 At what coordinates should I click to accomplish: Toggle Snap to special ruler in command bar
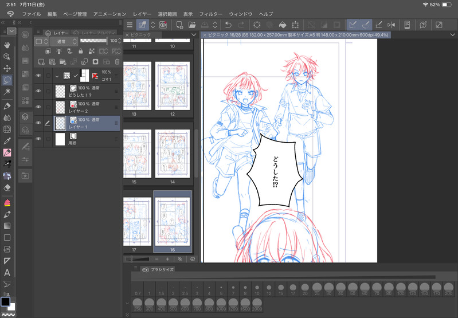point(366,25)
